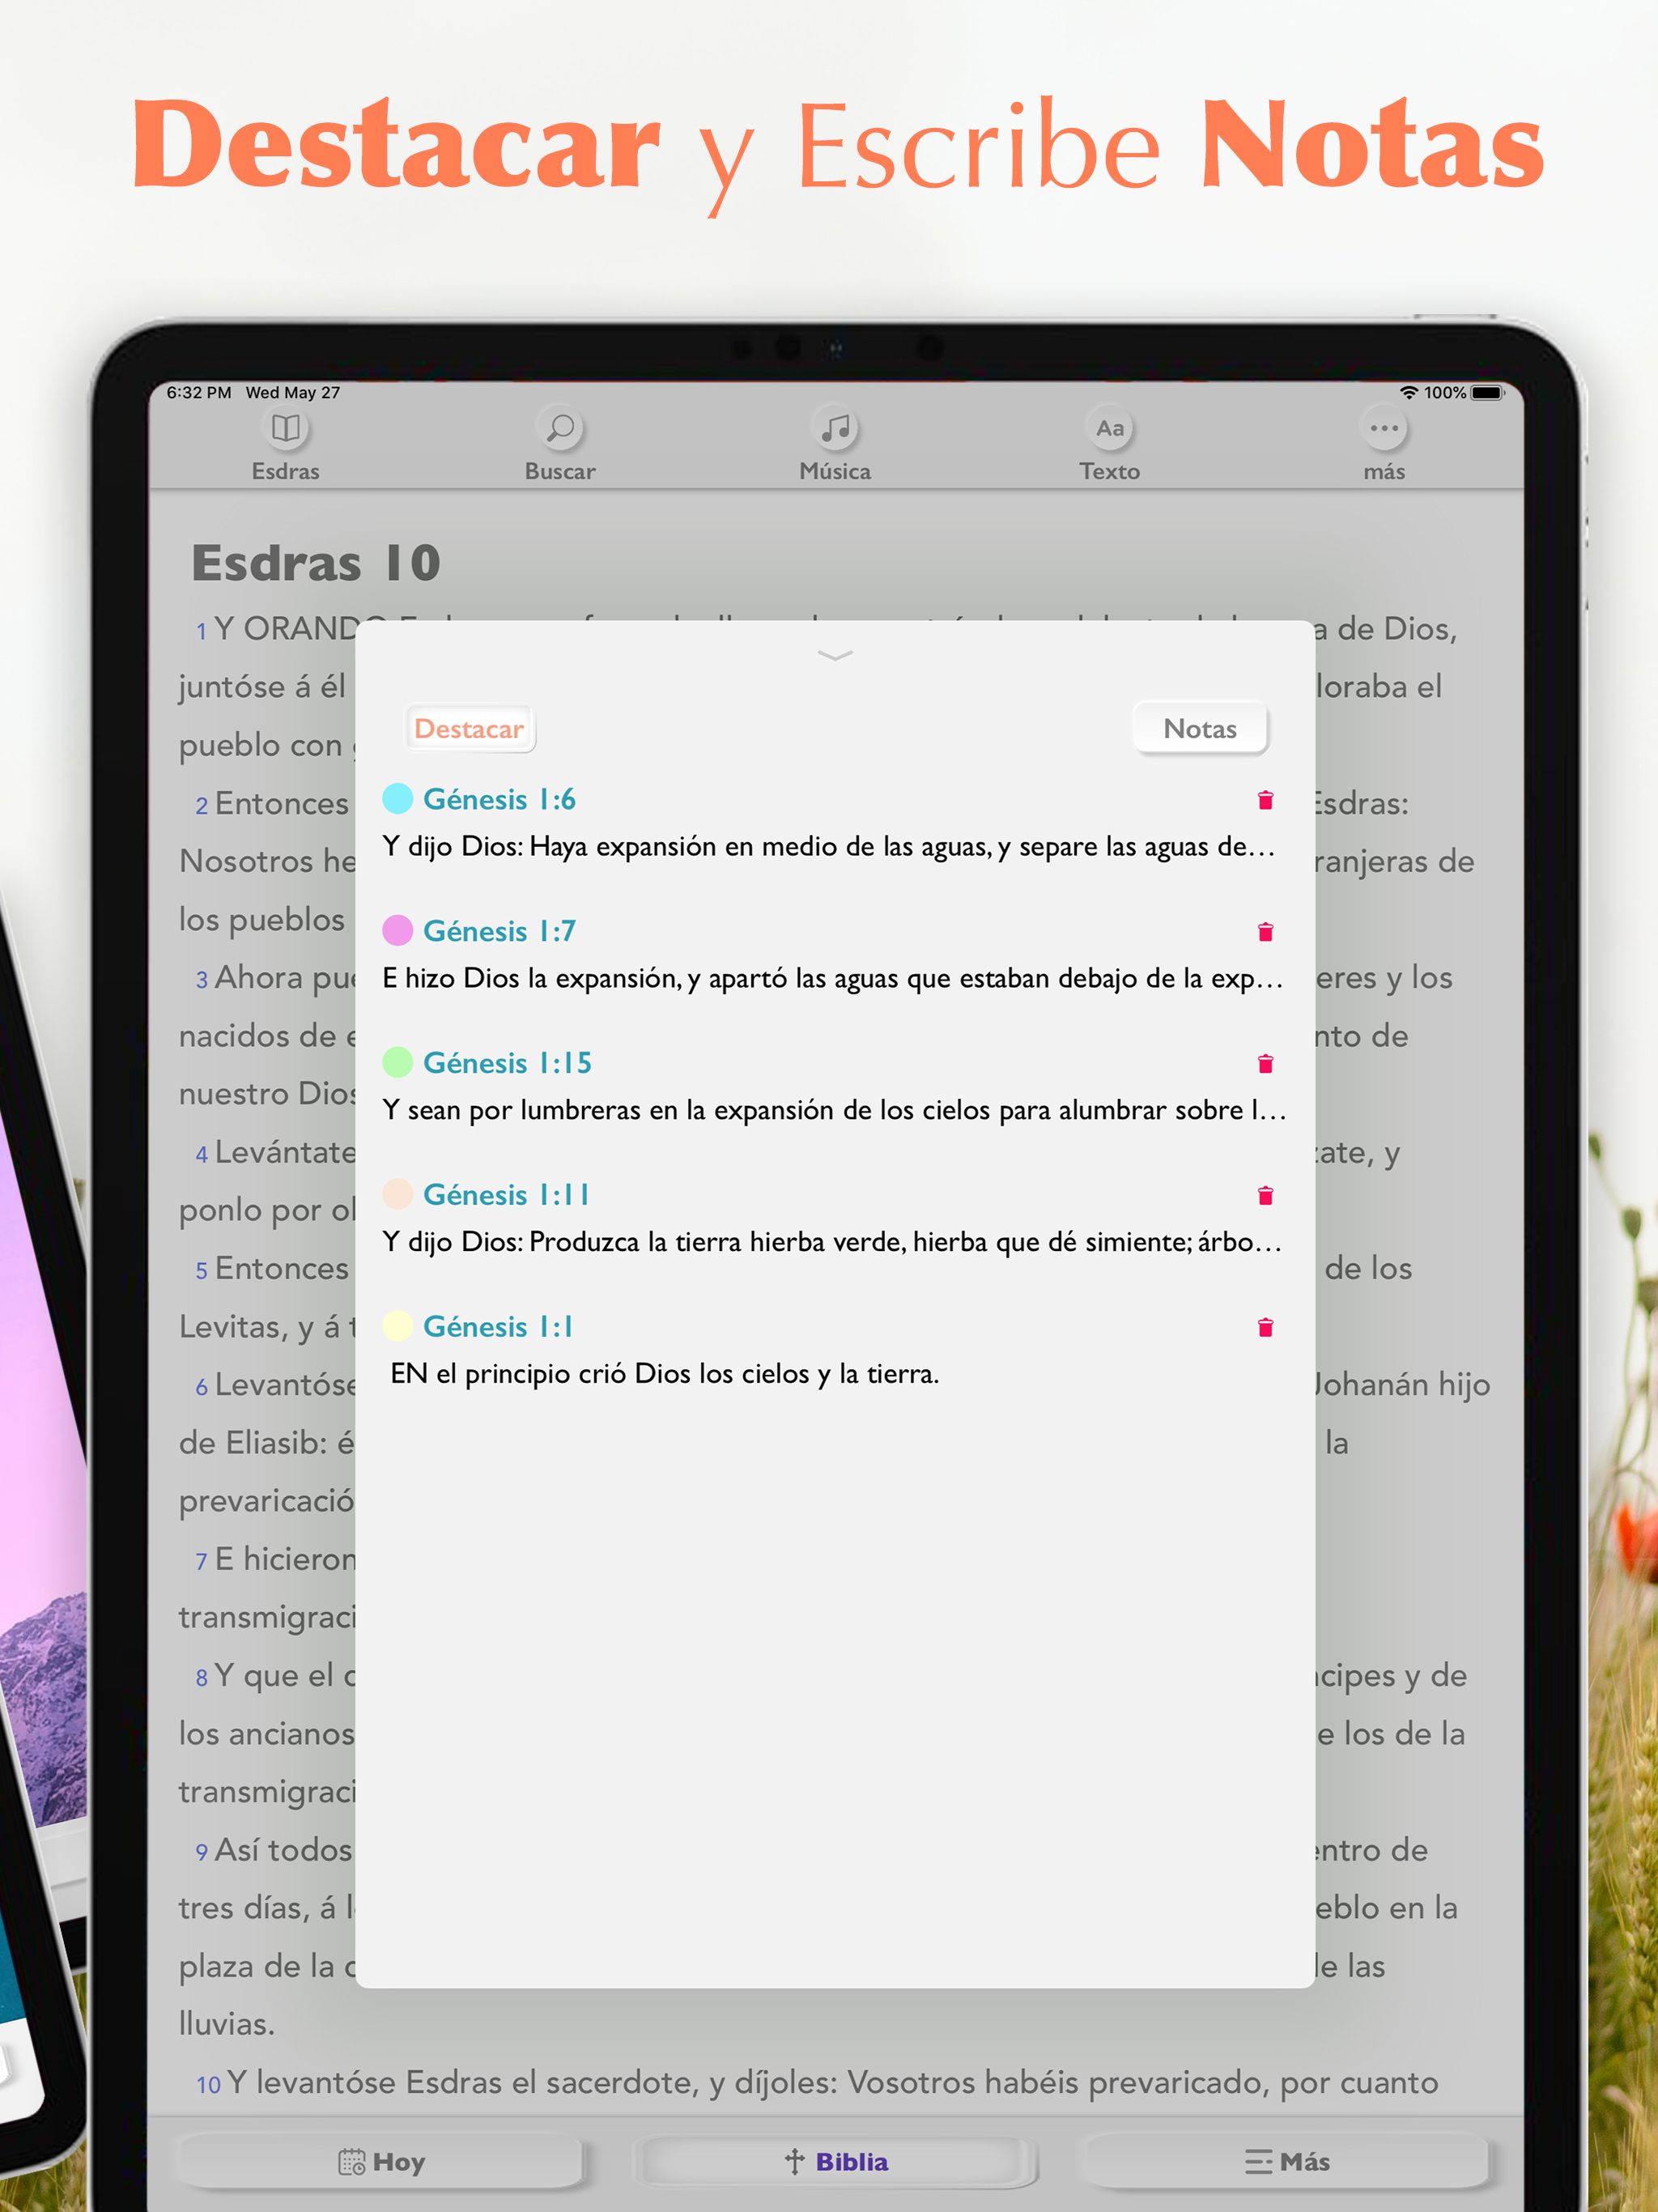Switch to the Notas tab
1658x2212 pixels.
(1199, 729)
